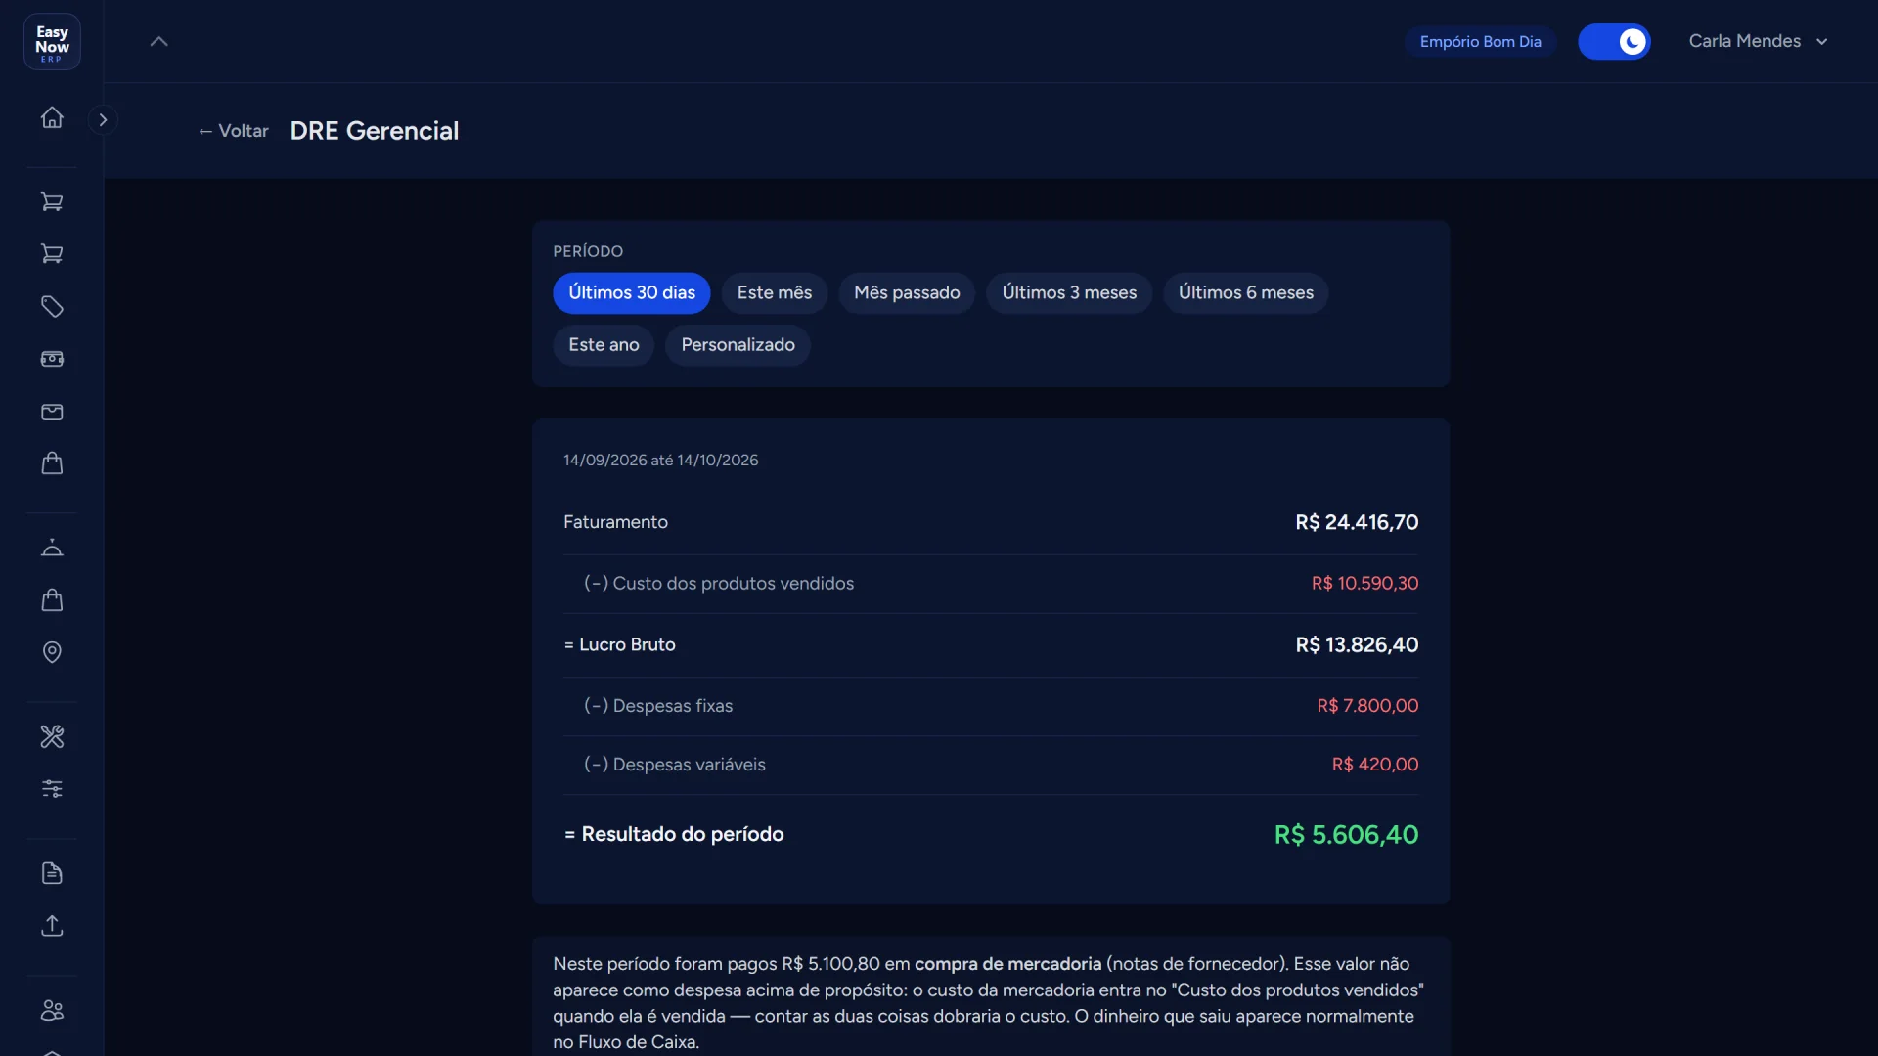Choose the Últimos 6 meses period
The image size is (1878, 1056).
point(1245,293)
